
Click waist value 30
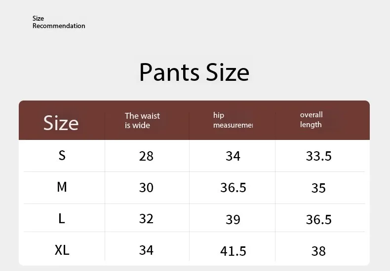[x=146, y=188]
